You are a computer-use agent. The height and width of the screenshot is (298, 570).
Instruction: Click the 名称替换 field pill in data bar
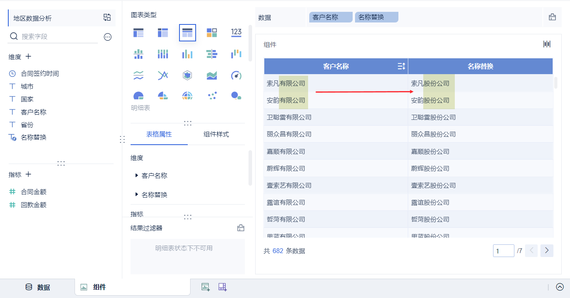[377, 17]
